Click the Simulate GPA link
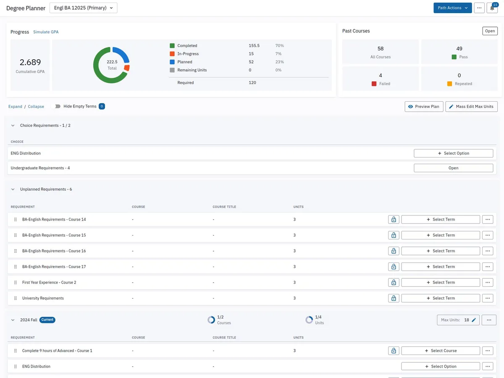The height and width of the screenshot is (378, 504). 46,32
